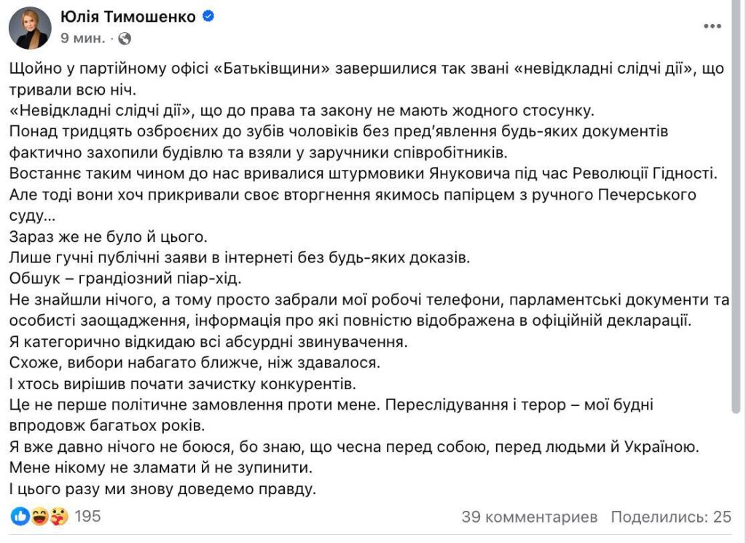Open the post's three-dots options menu

tap(712, 26)
